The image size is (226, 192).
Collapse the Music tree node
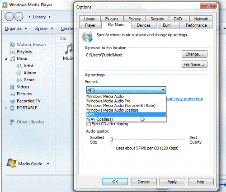point(6,59)
